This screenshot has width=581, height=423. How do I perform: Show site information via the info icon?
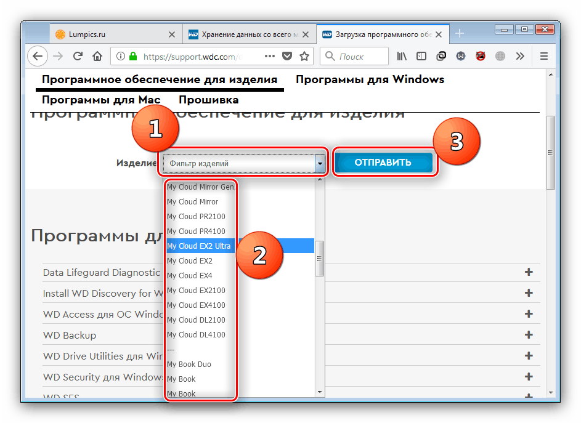coord(120,56)
